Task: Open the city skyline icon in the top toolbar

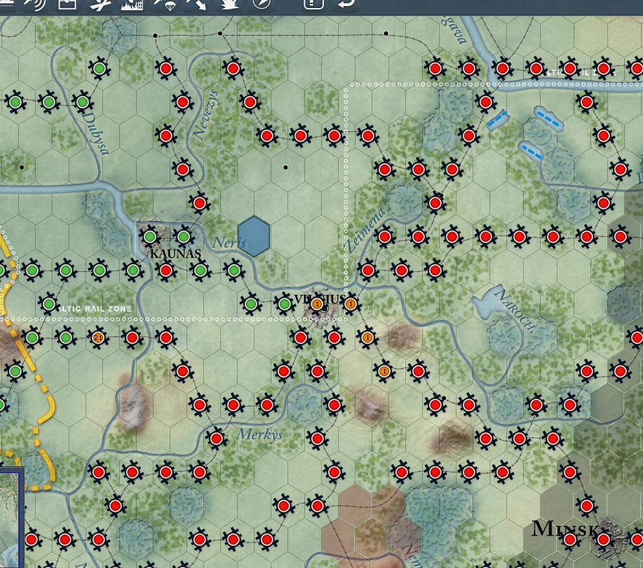Action: (132, 4)
